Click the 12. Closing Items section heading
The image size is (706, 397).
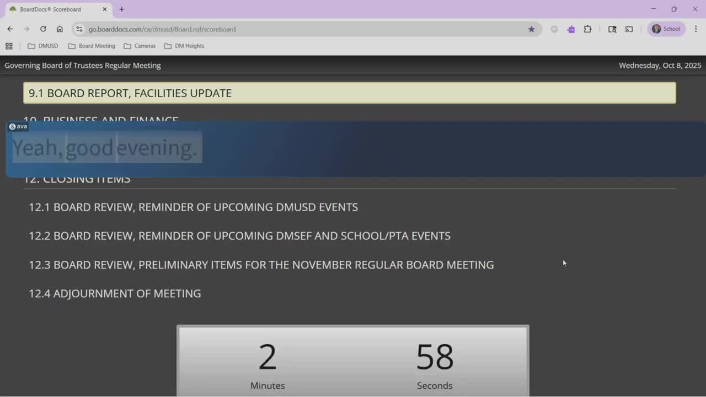point(77,180)
